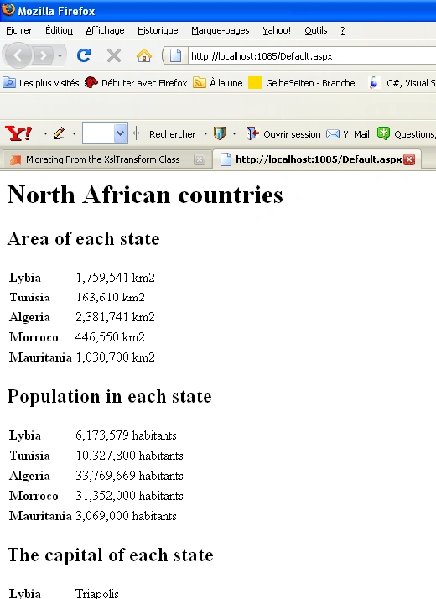
Task: Click the 163,610 km2 value
Action: pos(111,297)
